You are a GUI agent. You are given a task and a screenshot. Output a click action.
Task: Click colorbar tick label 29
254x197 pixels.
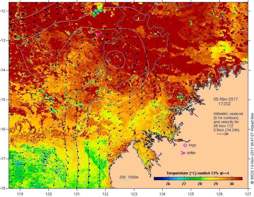point(216,184)
